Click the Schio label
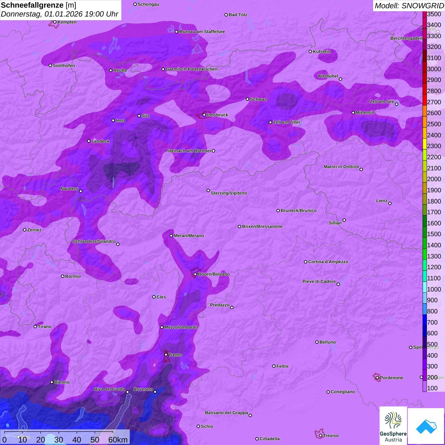Viewport: 445px width, 445px height. pyautogui.click(x=207, y=426)
